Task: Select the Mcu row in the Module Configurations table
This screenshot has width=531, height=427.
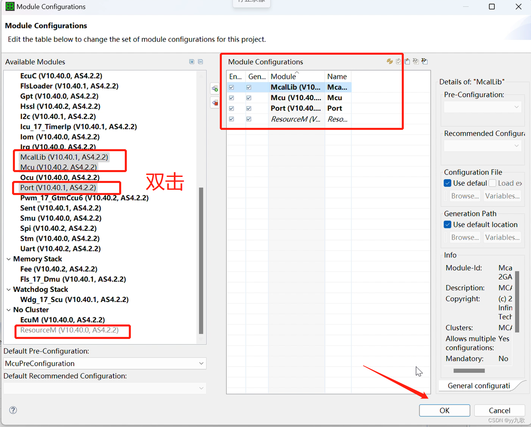Action: point(289,98)
